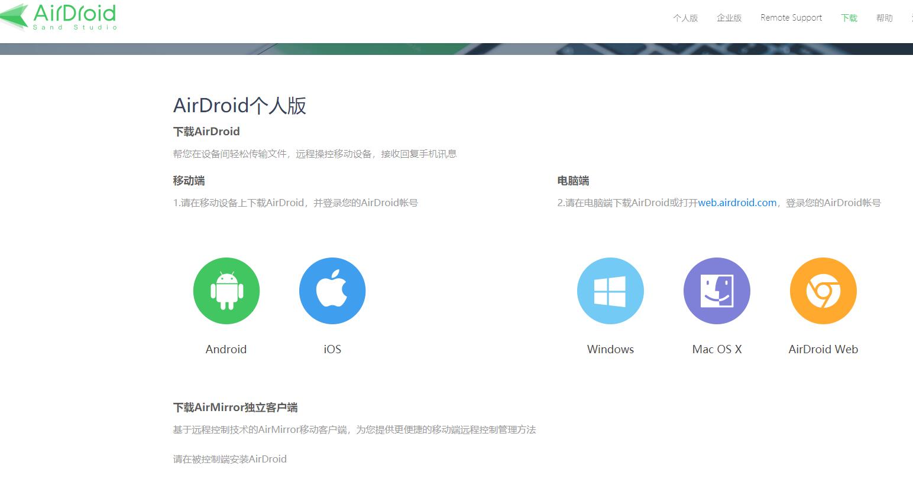The width and height of the screenshot is (913, 492).
Task: Click the text starting 1.请在移动设备上下载AirDroid
Action: tap(295, 203)
